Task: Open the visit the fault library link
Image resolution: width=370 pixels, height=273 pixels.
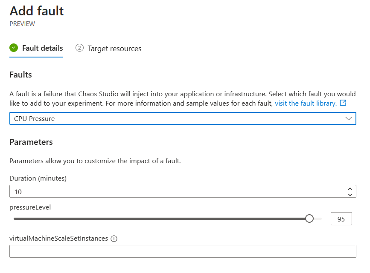Action: point(306,103)
